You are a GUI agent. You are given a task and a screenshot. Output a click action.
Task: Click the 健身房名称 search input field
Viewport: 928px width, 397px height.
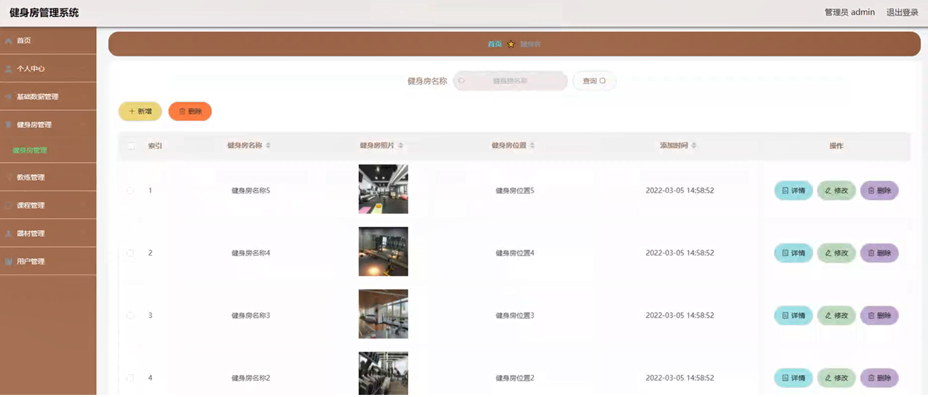(510, 81)
